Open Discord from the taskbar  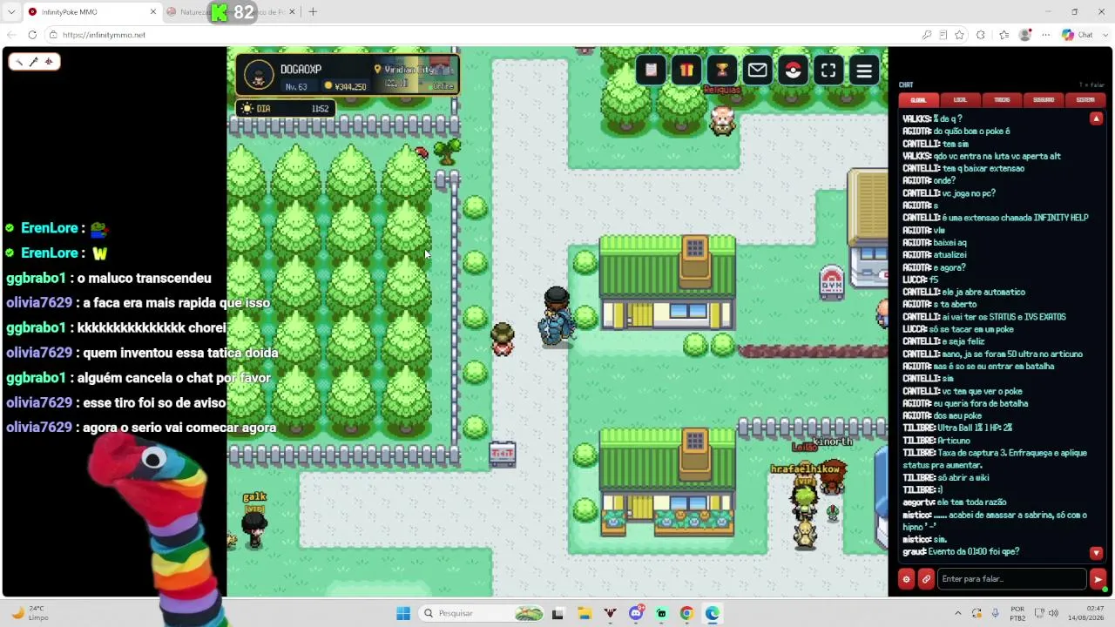point(636,613)
